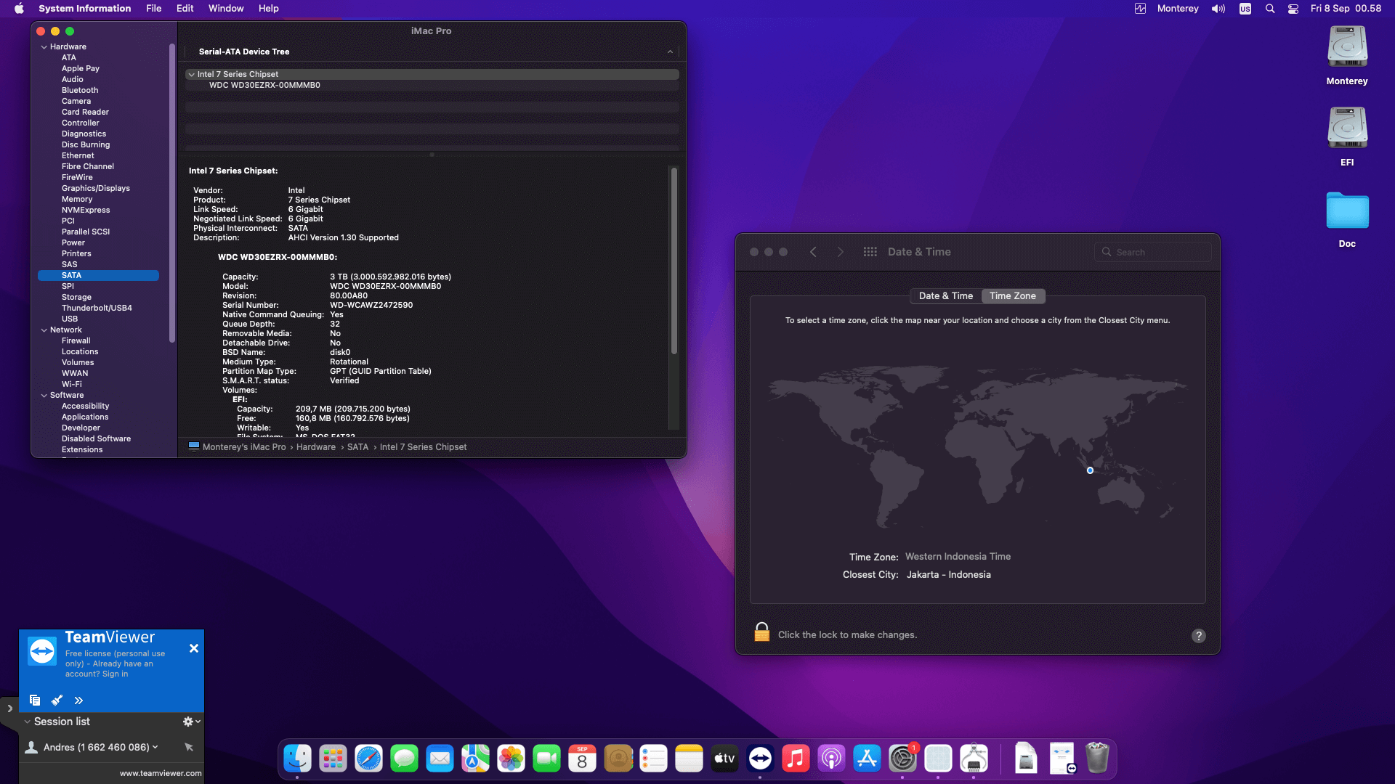Open Photos app in the Dock
Screen dimensions: 1395x784
tap(511, 759)
